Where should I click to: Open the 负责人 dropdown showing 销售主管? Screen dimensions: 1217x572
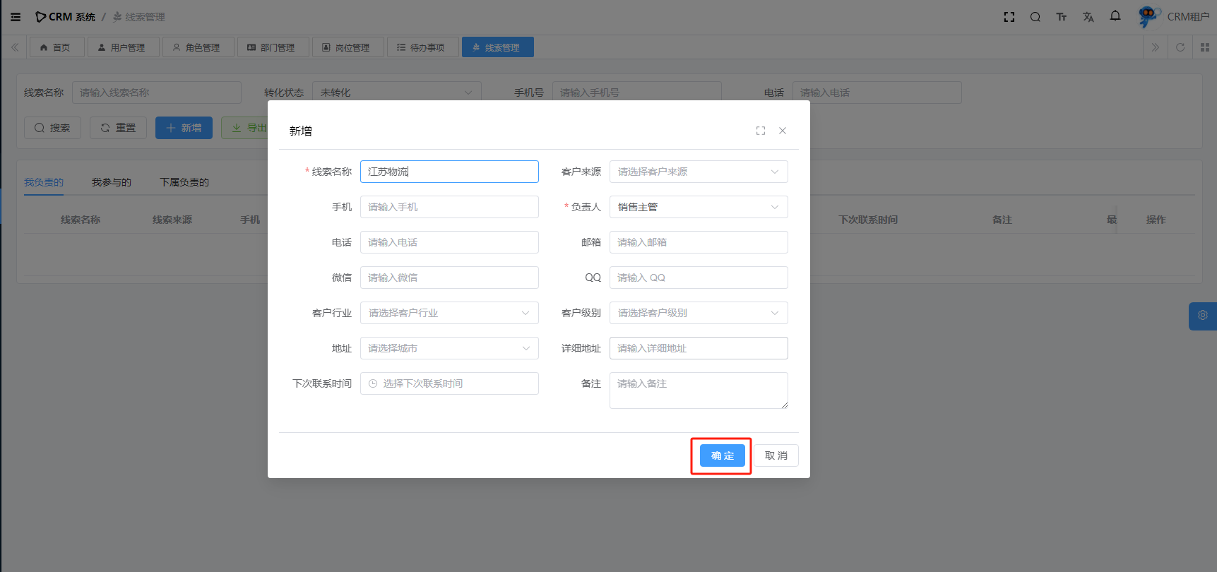[698, 207]
